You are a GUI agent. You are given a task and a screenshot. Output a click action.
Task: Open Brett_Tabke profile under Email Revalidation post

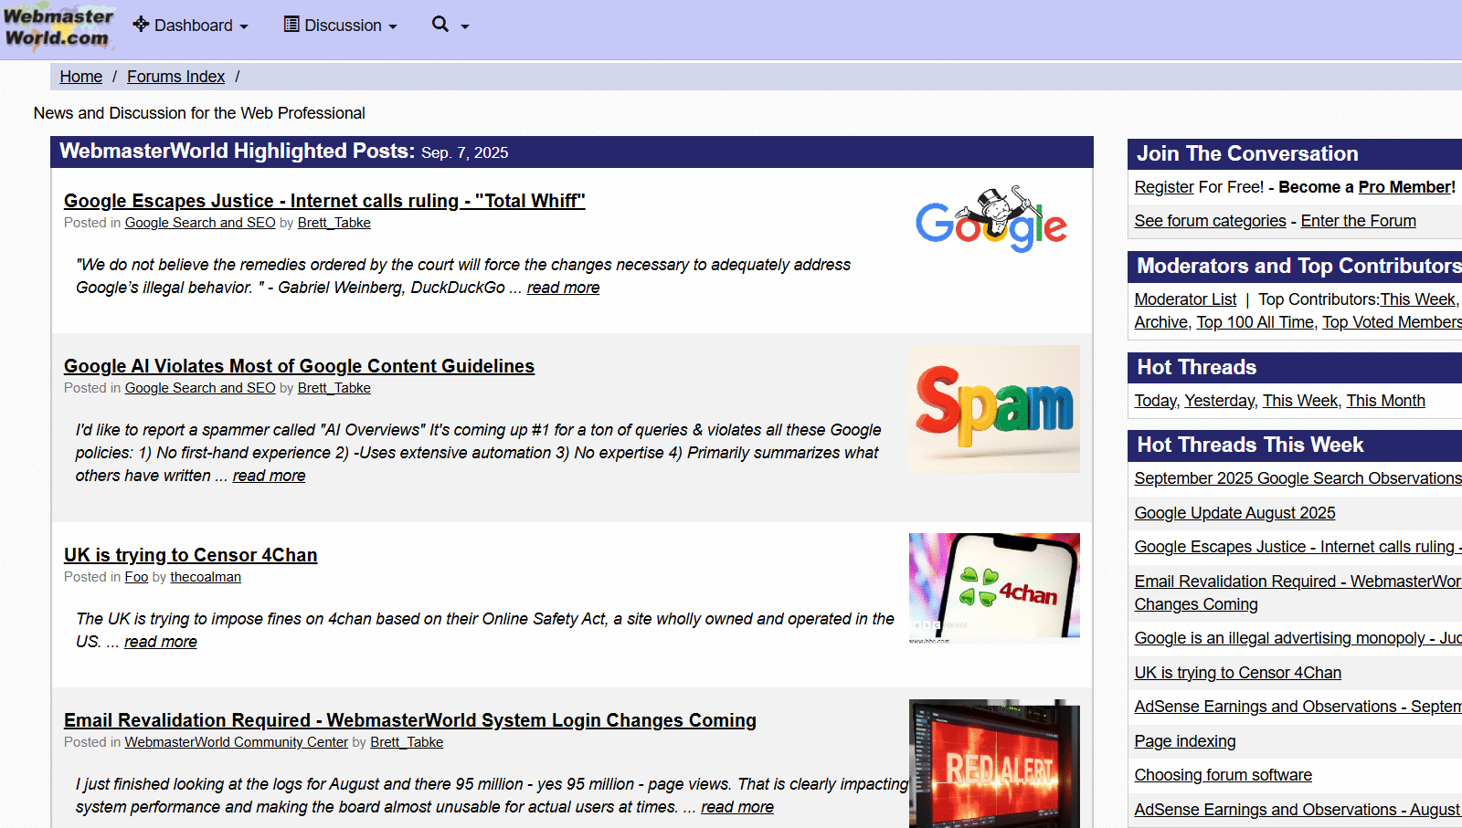point(407,742)
